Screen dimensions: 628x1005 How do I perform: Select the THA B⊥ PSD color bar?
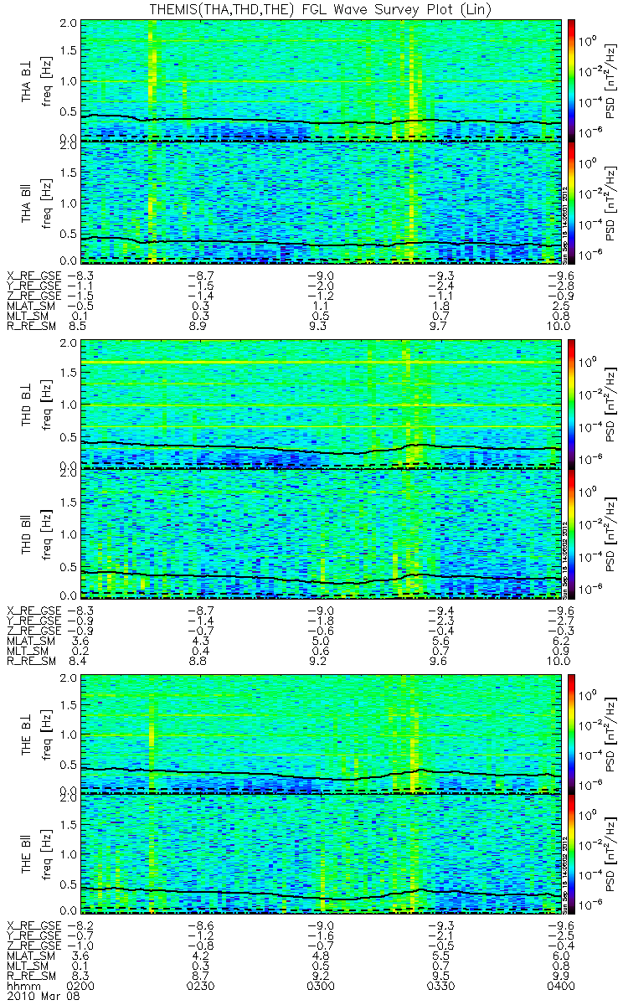point(571,80)
